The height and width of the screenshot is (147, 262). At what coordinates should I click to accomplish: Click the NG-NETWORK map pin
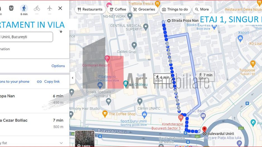130,16
